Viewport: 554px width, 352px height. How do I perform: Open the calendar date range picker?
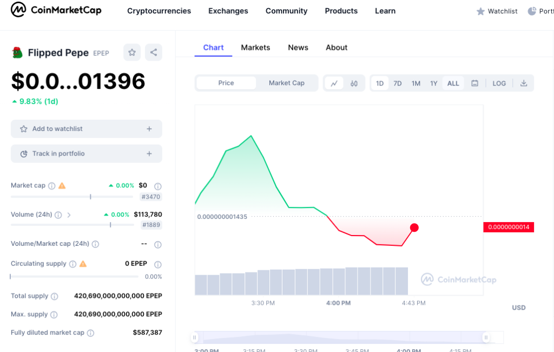(x=474, y=83)
